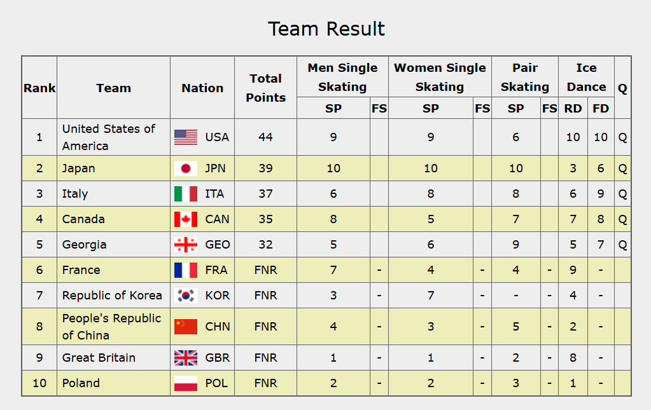651x410 pixels.
Task: Click the Total Points column header
Action: [265, 88]
